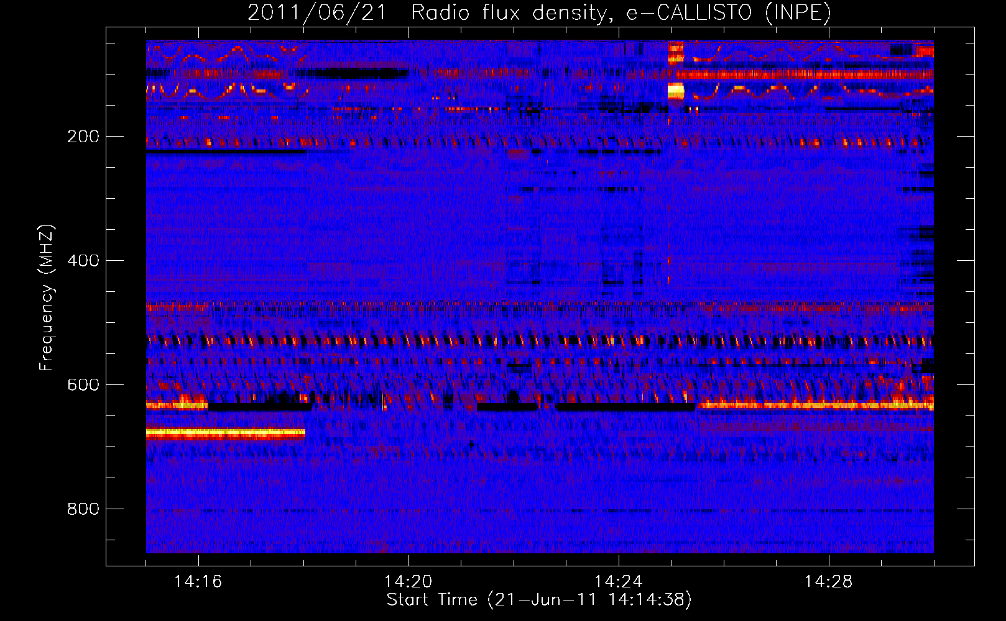Click the 800 frequency tick label
This screenshot has width=1006, height=621.
pos(83,509)
